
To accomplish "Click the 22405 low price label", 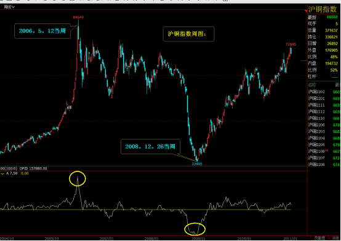I will 197,164.
